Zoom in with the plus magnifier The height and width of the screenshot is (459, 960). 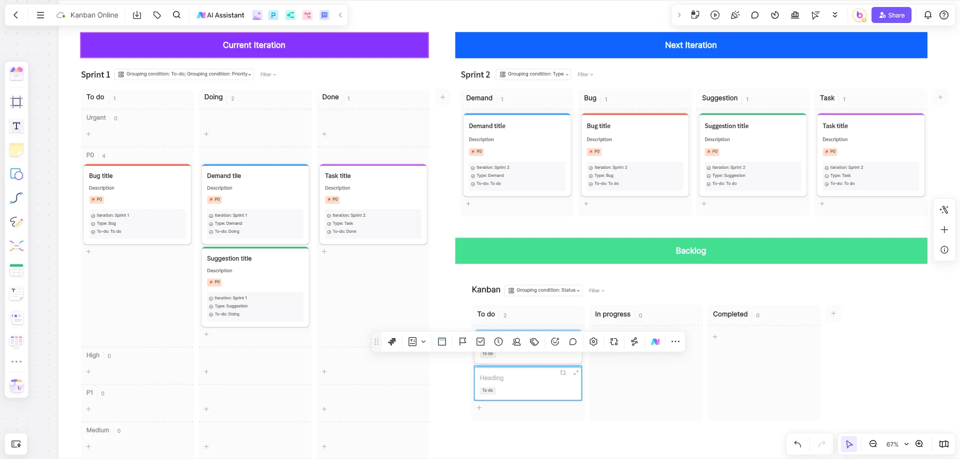(919, 444)
